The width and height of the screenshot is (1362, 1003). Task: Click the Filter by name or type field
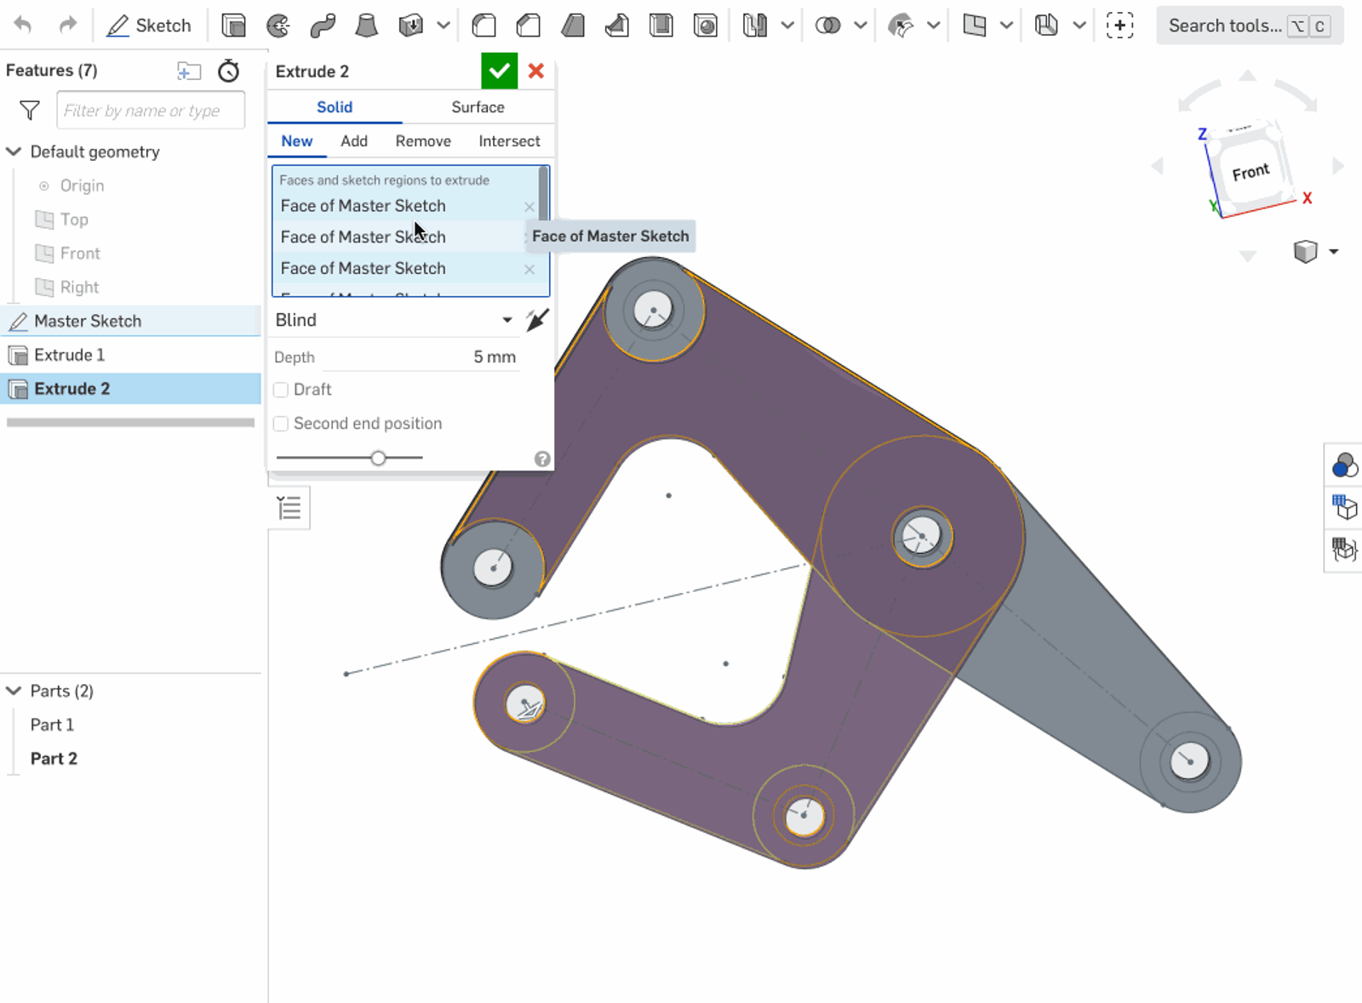[x=151, y=111]
